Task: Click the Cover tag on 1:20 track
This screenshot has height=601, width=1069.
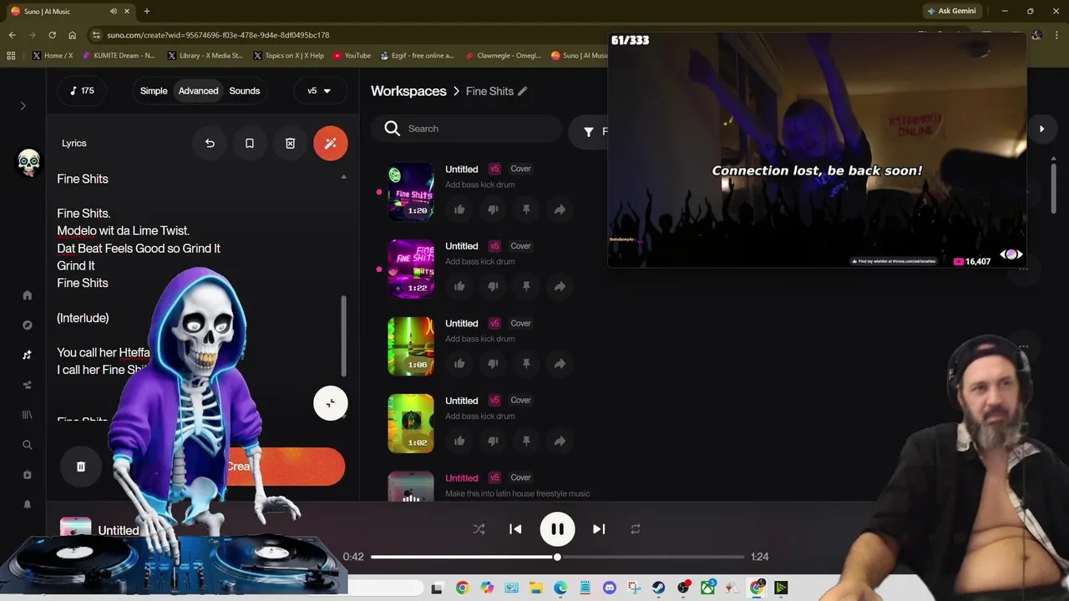Action: pos(520,169)
